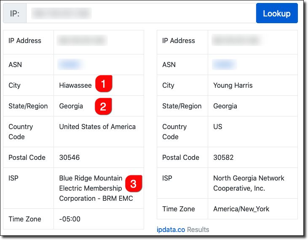Click the red number 2 badge
This screenshot has height=240, width=308.
pyautogui.click(x=103, y=106)
